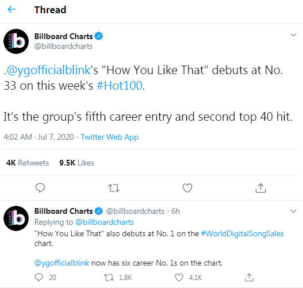Expand the reply tweet's chevron options menu

tap(293, 211)
